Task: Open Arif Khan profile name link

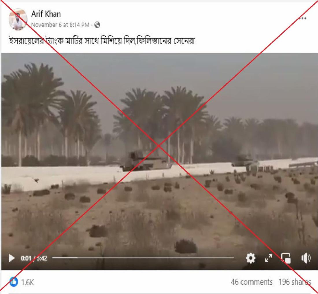Action: 46,14
